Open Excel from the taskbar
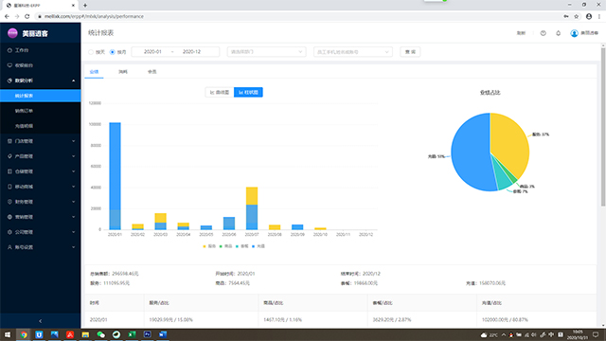The height and width of the screenshot is (341, 606). (x=132, y=334)
